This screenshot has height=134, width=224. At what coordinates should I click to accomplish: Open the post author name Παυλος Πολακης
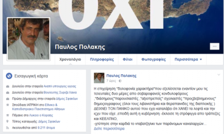coord(121,76)
